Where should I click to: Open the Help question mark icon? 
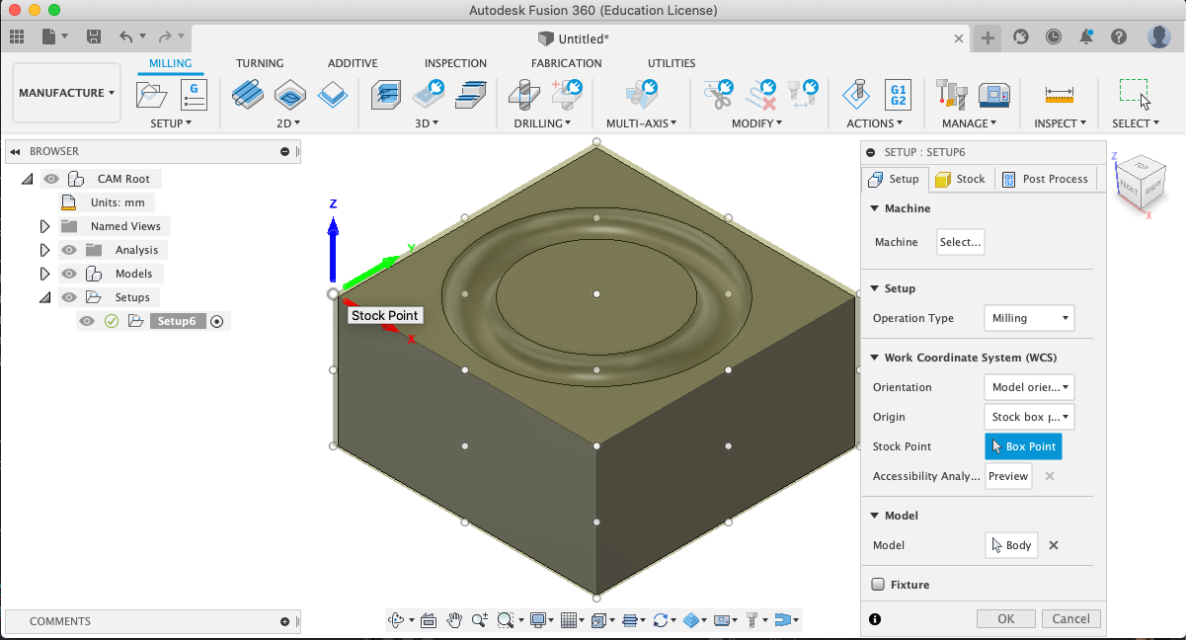pyautogui.click(x=1119, y=37)
